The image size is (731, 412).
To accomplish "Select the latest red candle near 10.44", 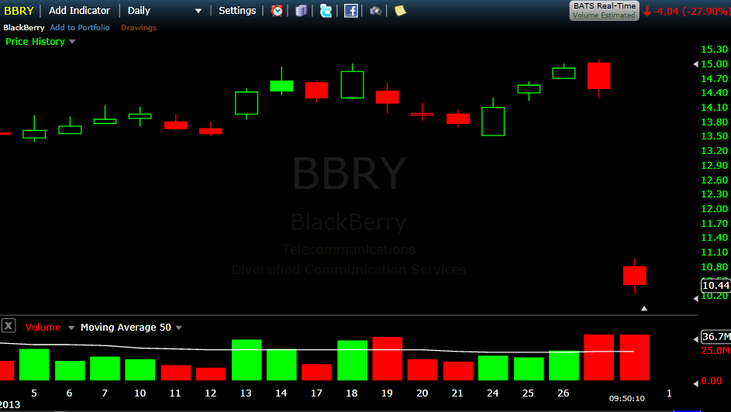I will coord(635,276).
